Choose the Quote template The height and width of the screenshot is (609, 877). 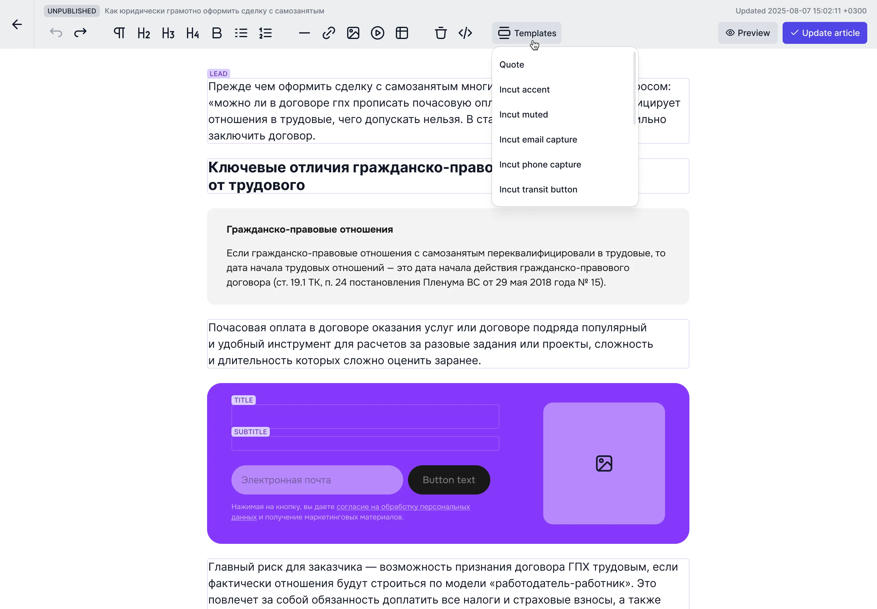pyautogui.click(x=512, y=65)
